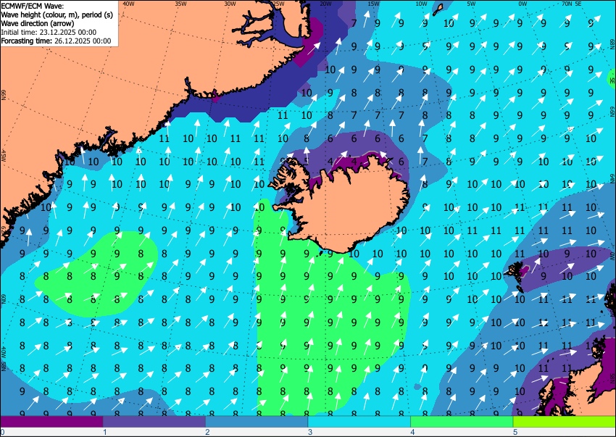616x437 pixels.
Task: Click the '3' label under the colour scale
Action: 310,432
